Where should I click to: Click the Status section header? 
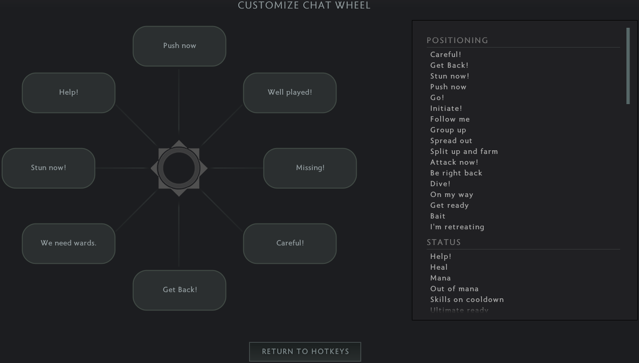(444, 242)
